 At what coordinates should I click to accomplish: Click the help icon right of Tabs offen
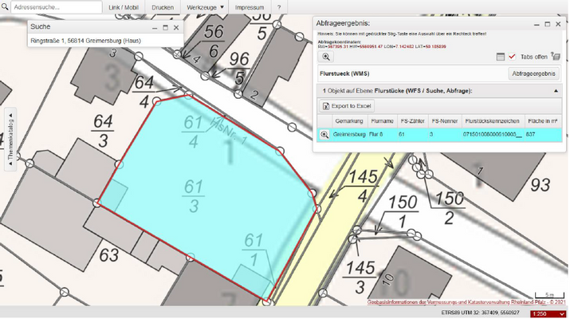pos(555,57)
